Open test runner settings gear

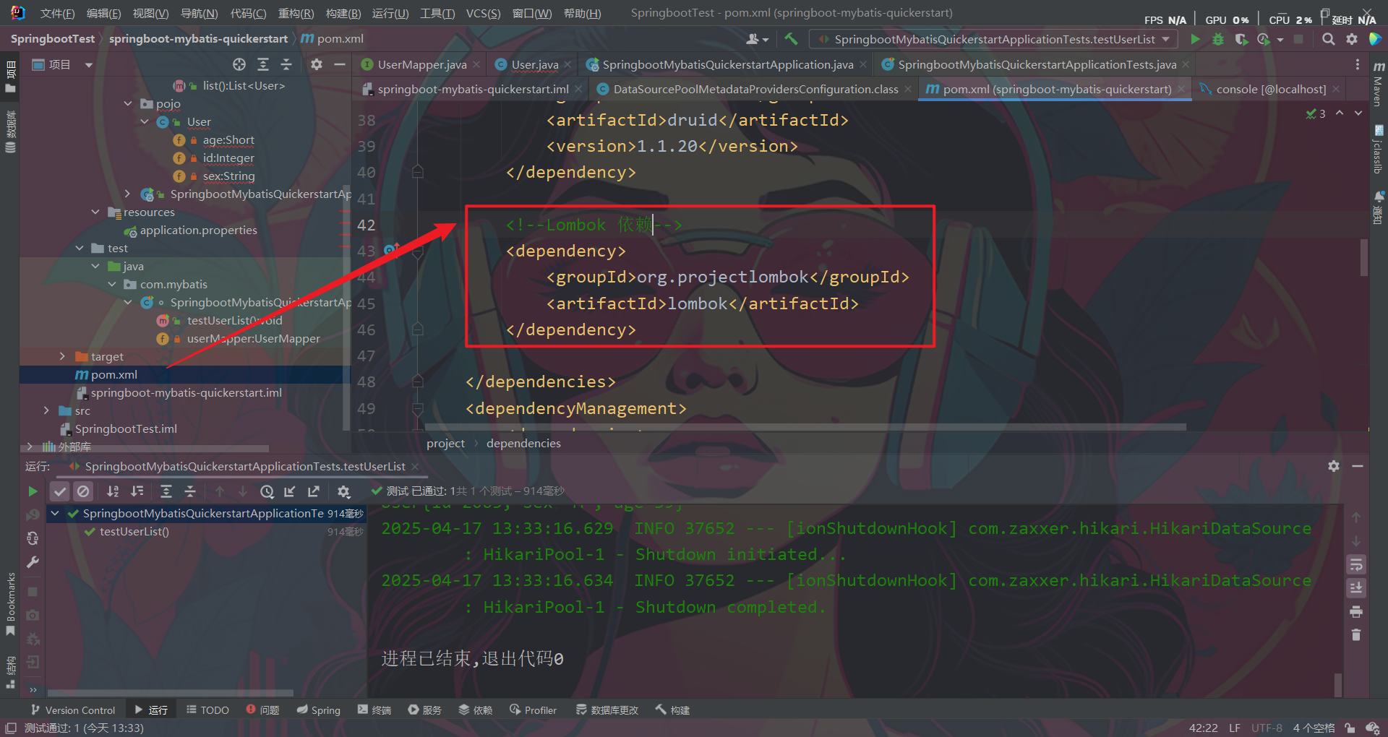[x=343, y=491]
